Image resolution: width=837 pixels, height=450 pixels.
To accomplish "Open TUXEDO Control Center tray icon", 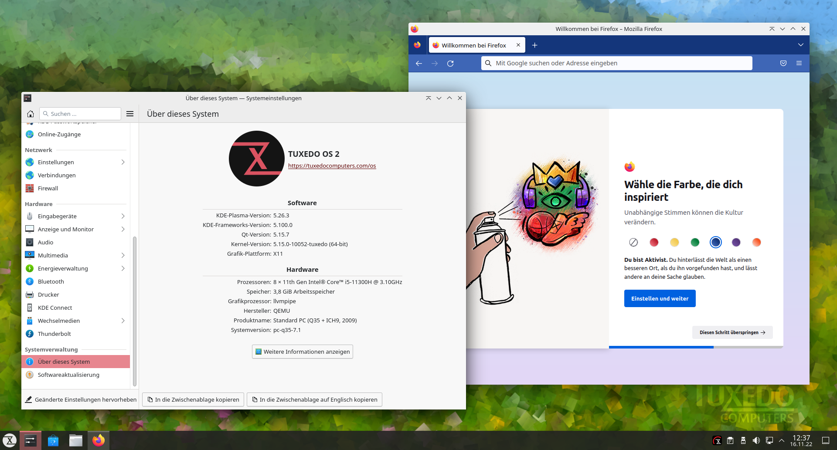I will [717, 440].
